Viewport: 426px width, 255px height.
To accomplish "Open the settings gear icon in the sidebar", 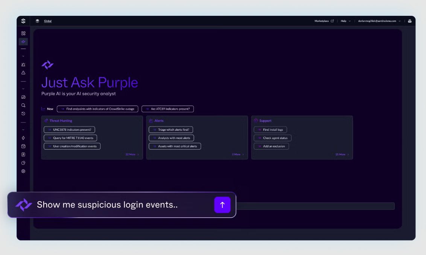I will click(x=23, y=171).
